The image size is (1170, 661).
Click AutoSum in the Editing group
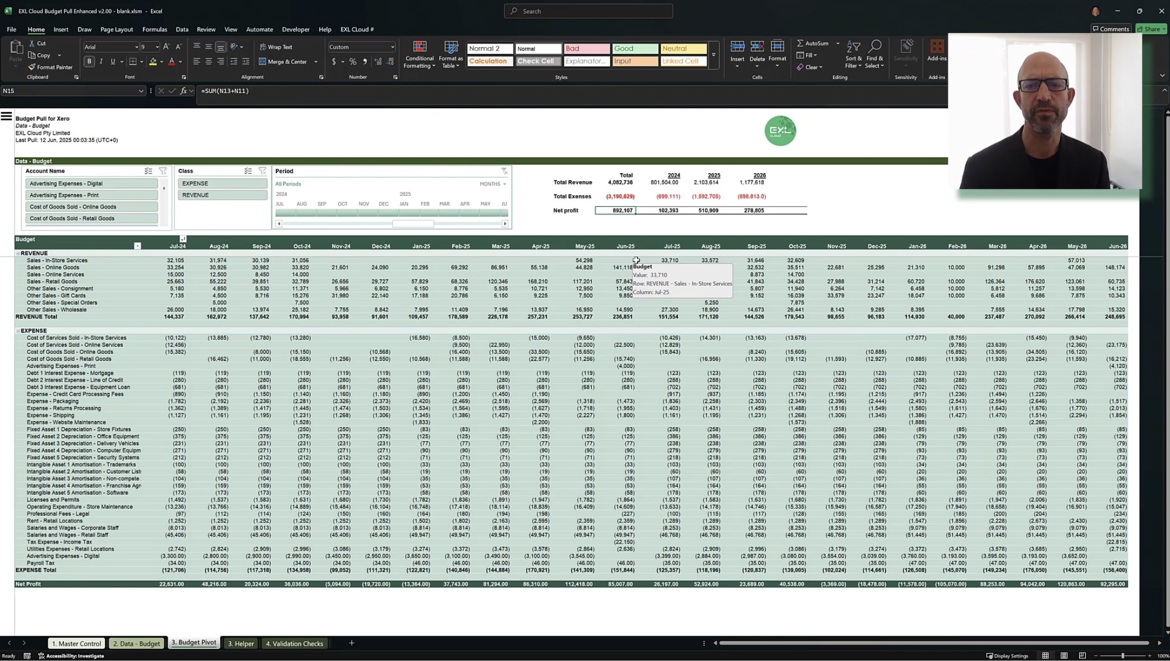[812, 43]
